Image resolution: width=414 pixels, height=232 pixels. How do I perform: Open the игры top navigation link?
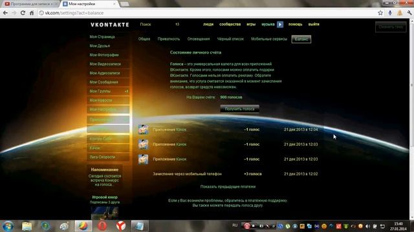point(251,24)
